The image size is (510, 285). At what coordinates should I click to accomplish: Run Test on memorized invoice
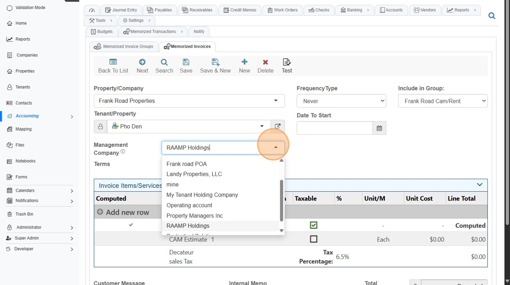pos(287,66)
